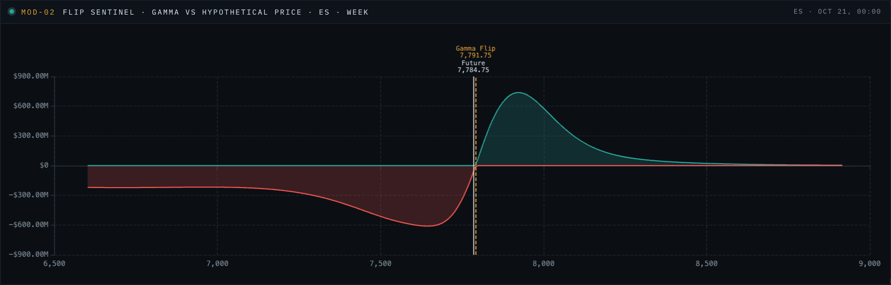Click the −$300.00M y-axis label
Screen dimensions: 891x285
pos(29,195)
